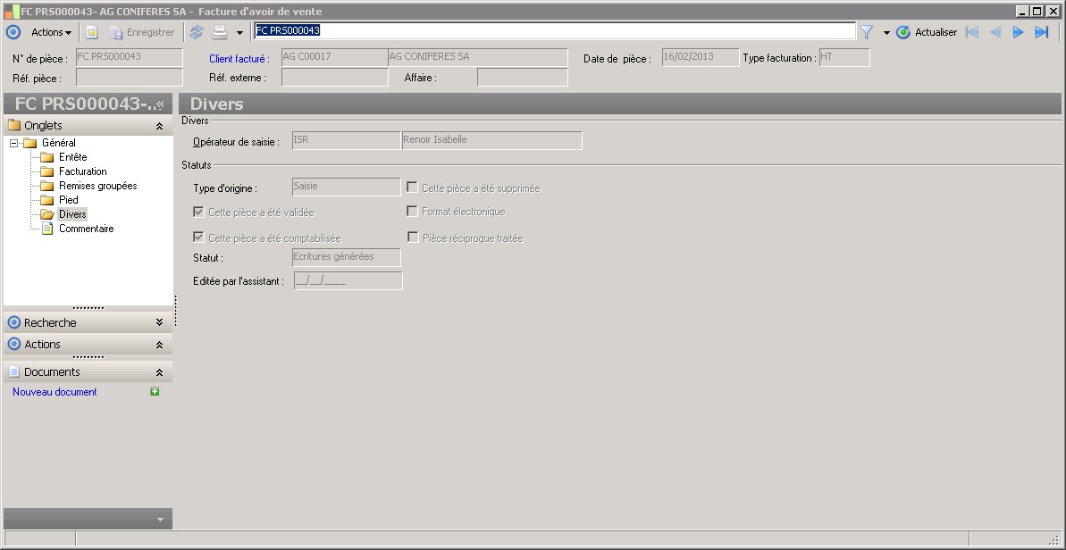Click the printer icon
Viewport: 1066px width, 550px height.
[x=220, y=32]
